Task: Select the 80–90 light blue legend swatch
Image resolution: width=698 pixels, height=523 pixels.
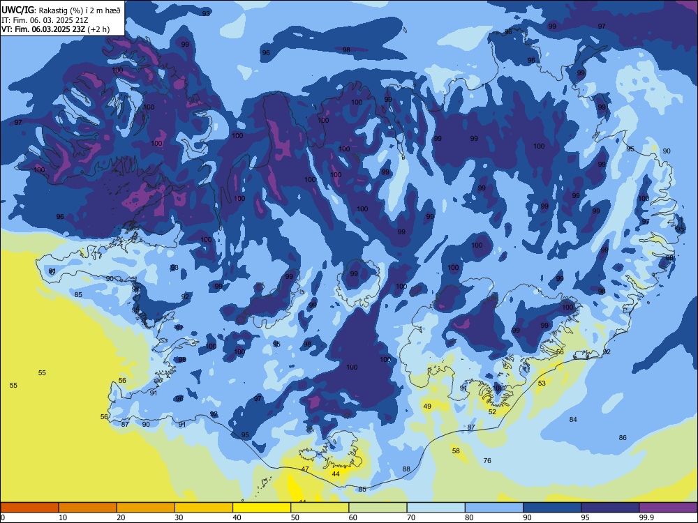Action: tap(493, 508)
